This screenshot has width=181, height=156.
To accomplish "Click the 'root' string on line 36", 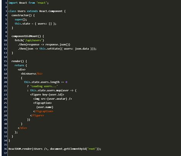I will [92, 149].
